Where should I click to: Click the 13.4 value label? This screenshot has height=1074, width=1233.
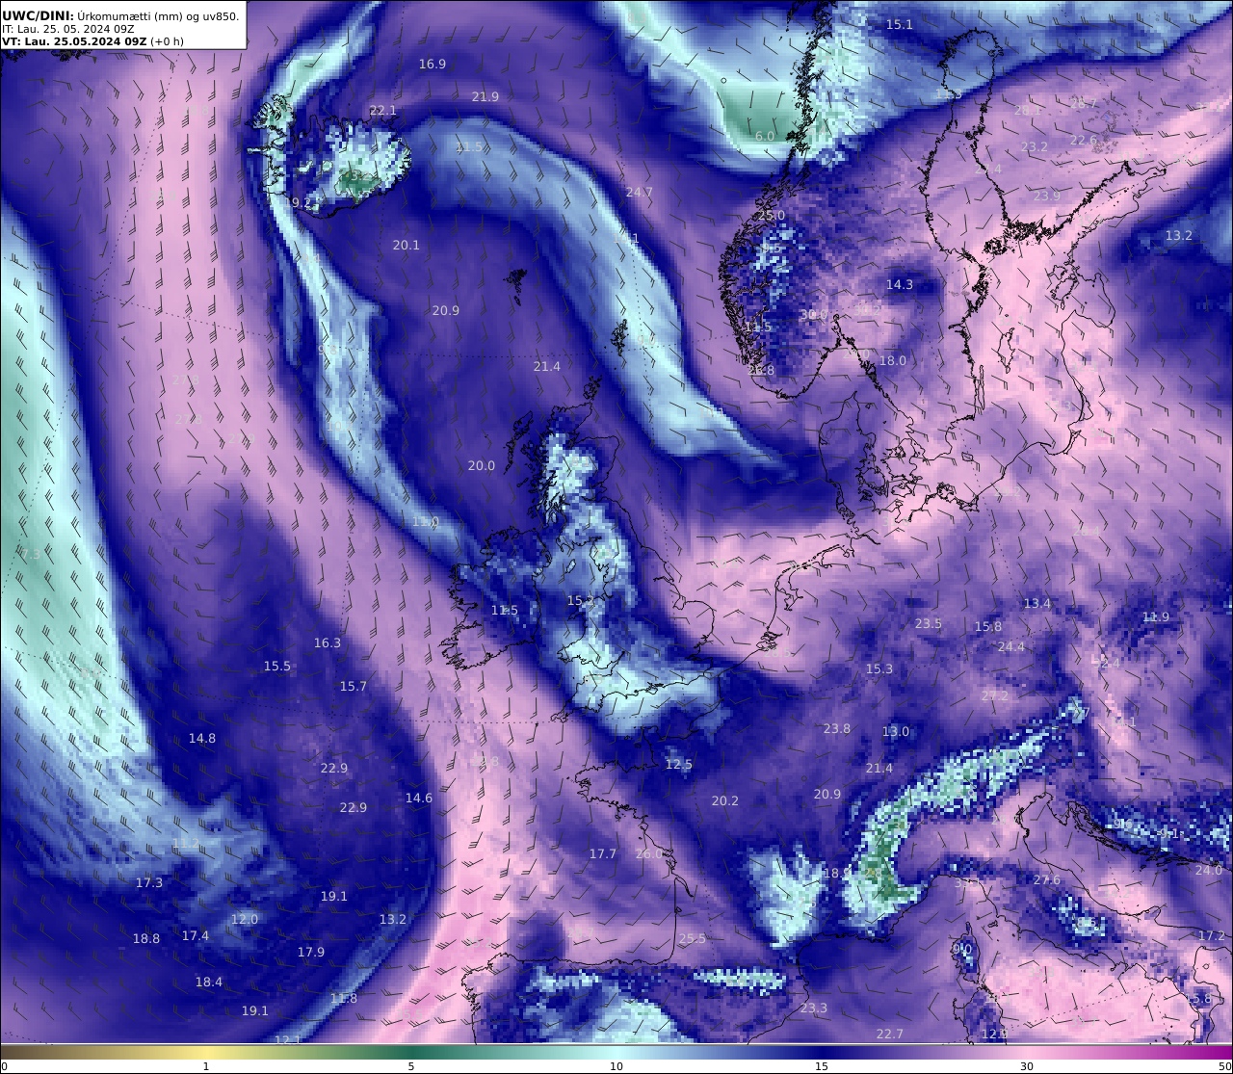coord(1037,603)
